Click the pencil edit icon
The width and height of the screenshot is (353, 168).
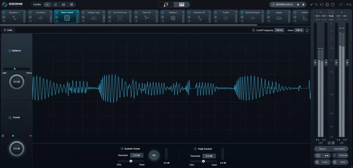pos(312,4)
